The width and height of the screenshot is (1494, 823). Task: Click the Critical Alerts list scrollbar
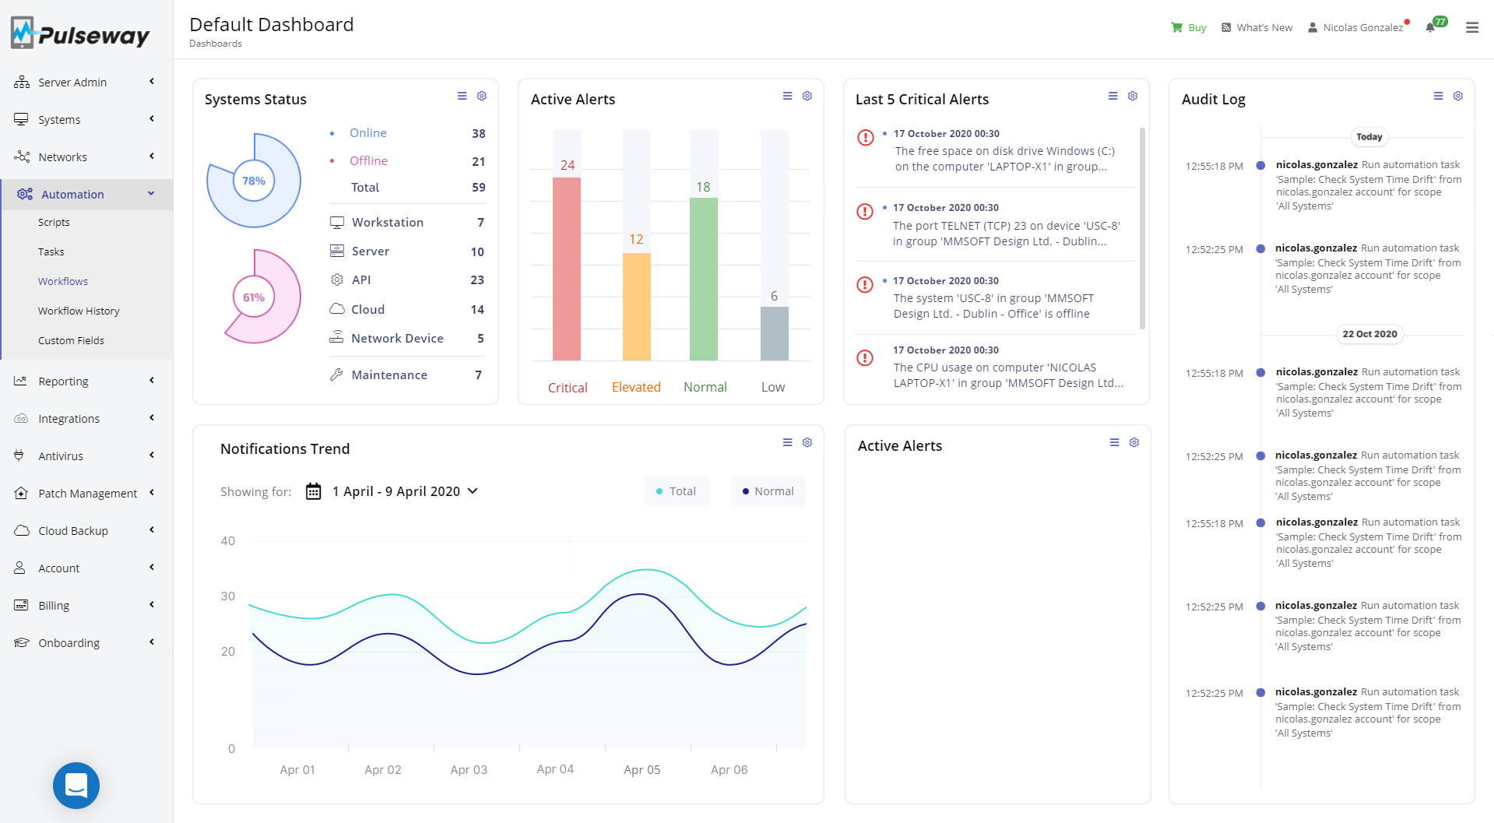click(x=1142, y=228)
